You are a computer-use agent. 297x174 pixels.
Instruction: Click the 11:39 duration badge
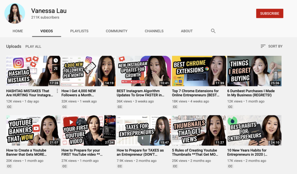pos(220,83)
